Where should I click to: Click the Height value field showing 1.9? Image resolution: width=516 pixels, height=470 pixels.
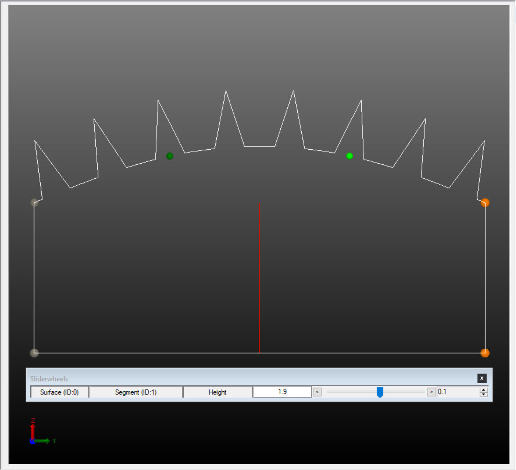(283, 392)
